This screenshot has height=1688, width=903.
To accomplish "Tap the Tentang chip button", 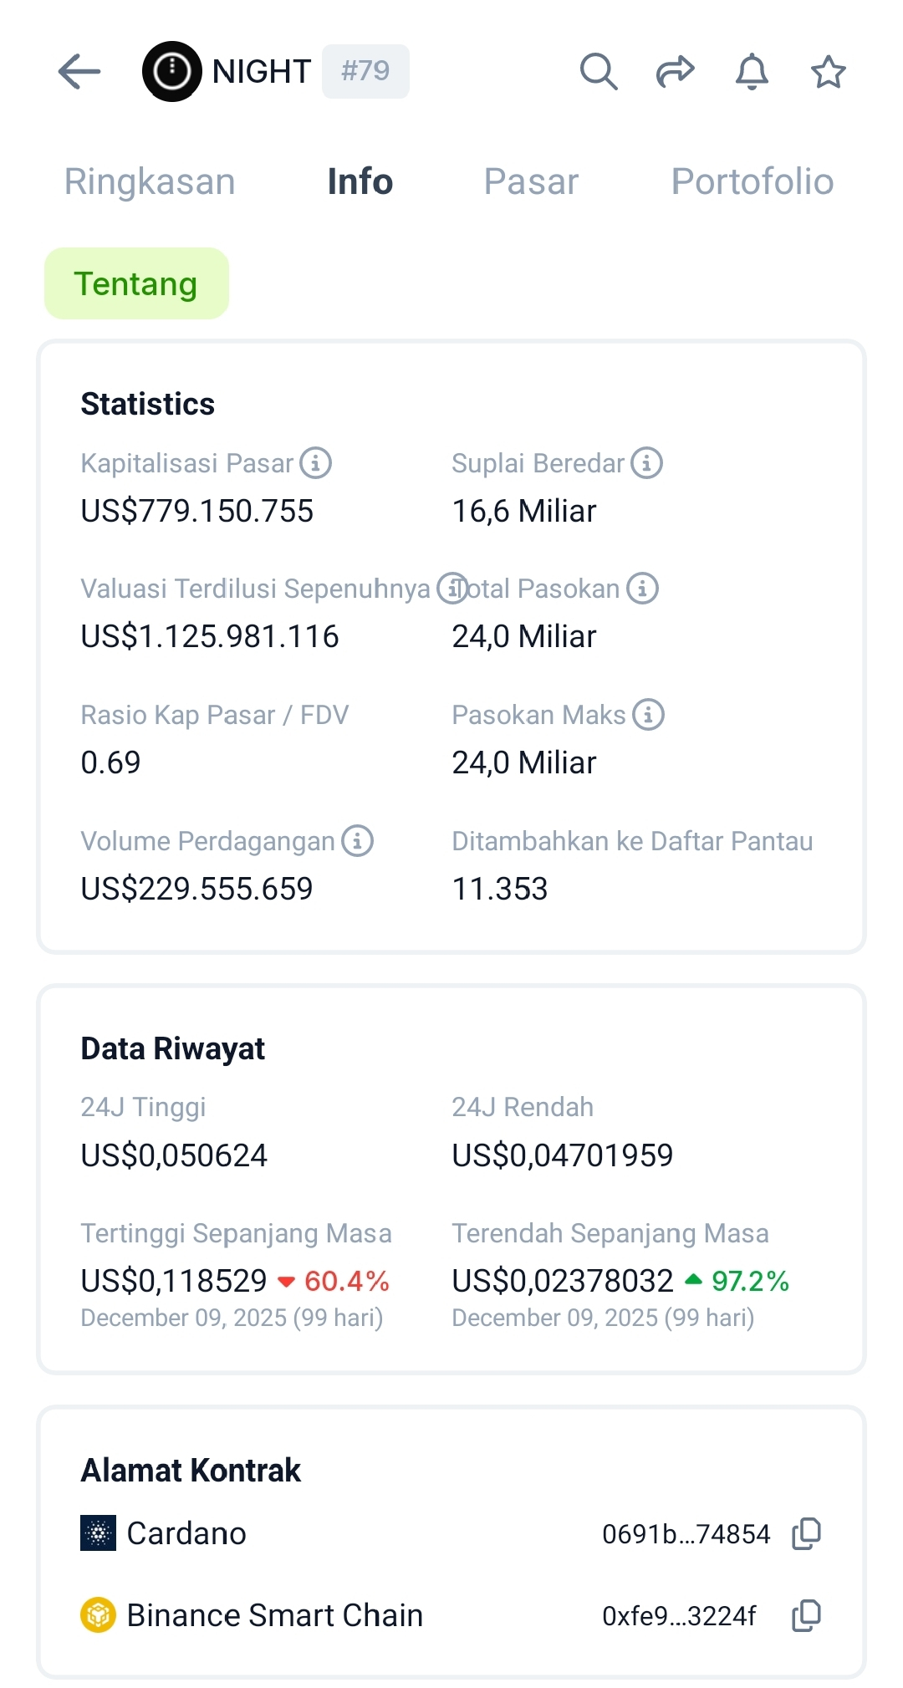I will (x=136, y=283).
